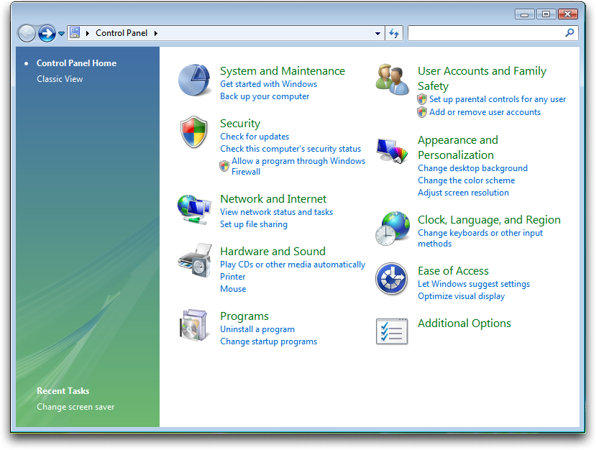The width and height of the screenshot is (596, 450).
Task: Open Network and Internet category heading
Action: (273, 199)
